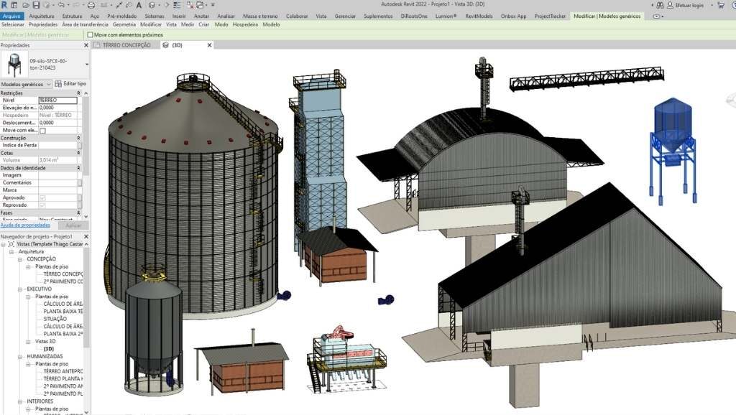Switch to the TÉRREO CONCEPÇÃO view tab
The image size is (736, 415).
pyautogui.click(x=126, y=45)
